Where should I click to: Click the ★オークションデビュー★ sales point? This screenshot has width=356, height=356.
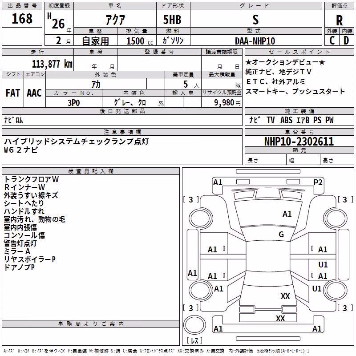coord(285,62)
